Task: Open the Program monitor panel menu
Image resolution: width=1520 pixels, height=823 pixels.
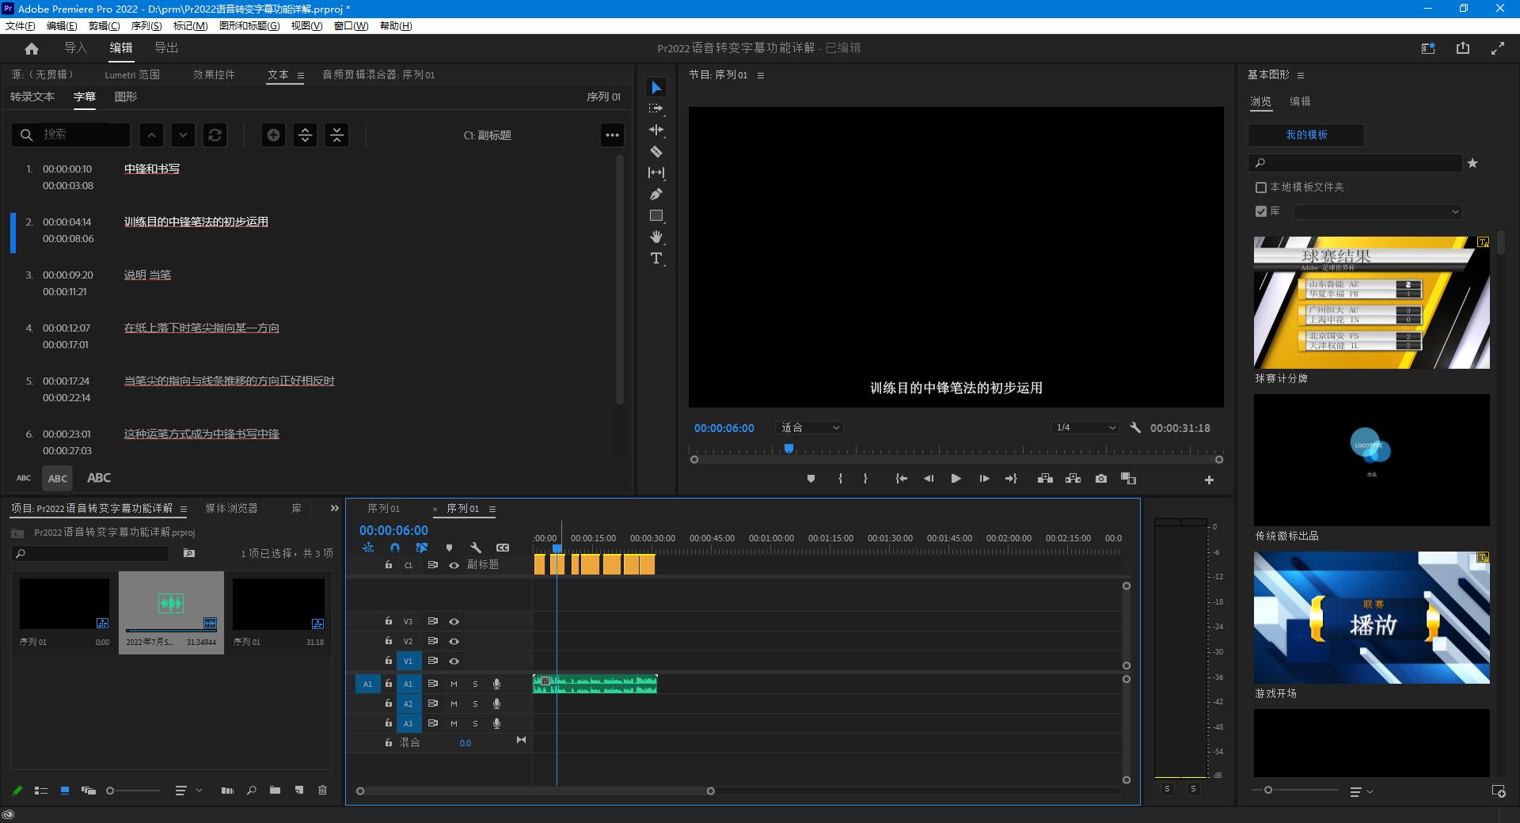Action: (x=761, y=75)
